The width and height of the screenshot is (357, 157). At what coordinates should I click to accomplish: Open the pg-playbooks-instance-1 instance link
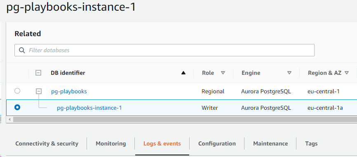click(89, 108)
